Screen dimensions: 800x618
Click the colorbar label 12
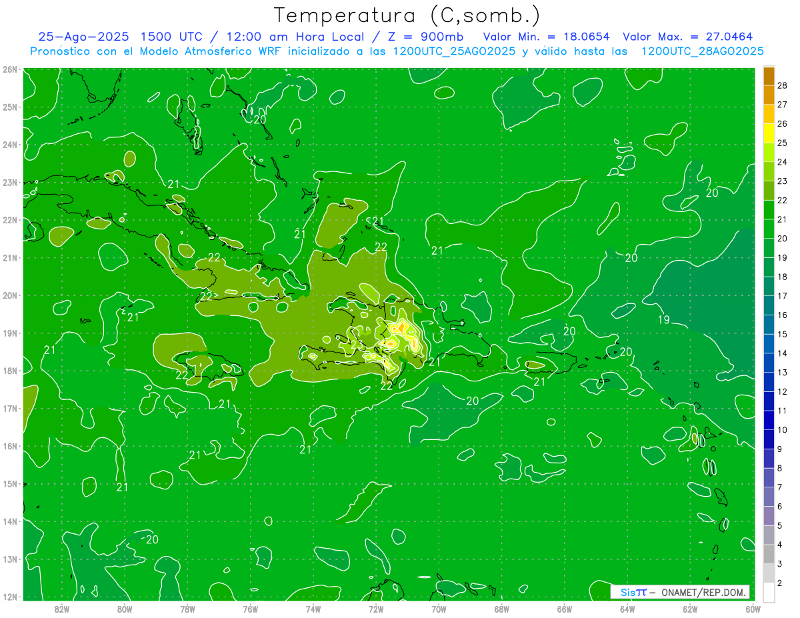pos(783,391)
